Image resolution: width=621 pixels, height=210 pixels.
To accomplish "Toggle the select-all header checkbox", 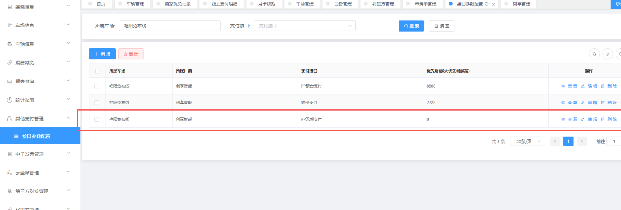I will point(97,71).
